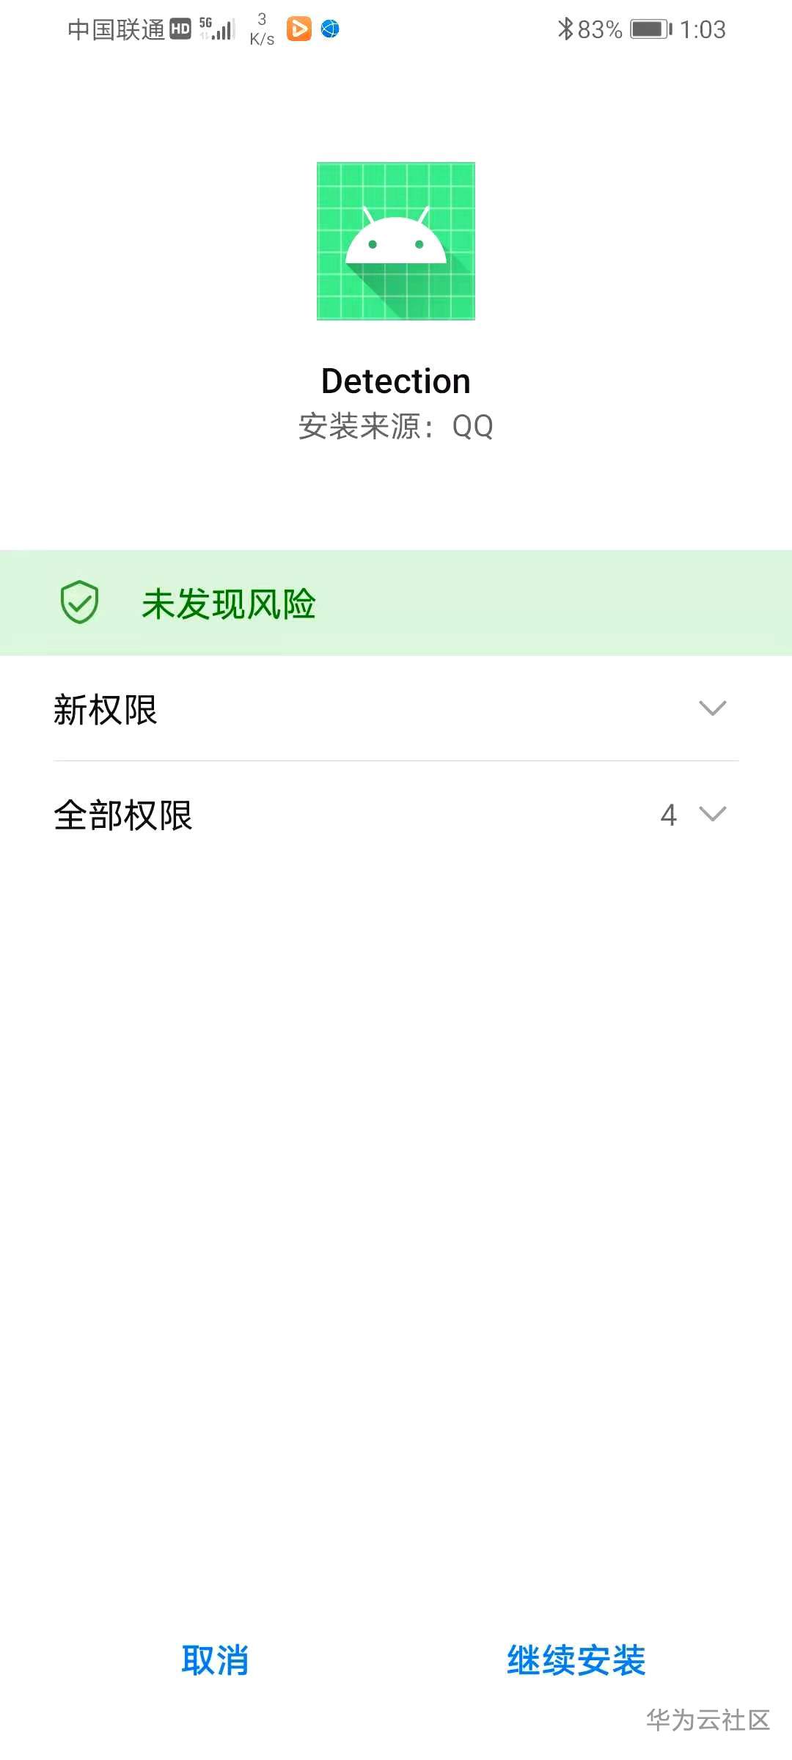Image resolution: width=792 pixels, height=1760 pixels.
Task: Tap the permission count 4
Action: (668, 815)
